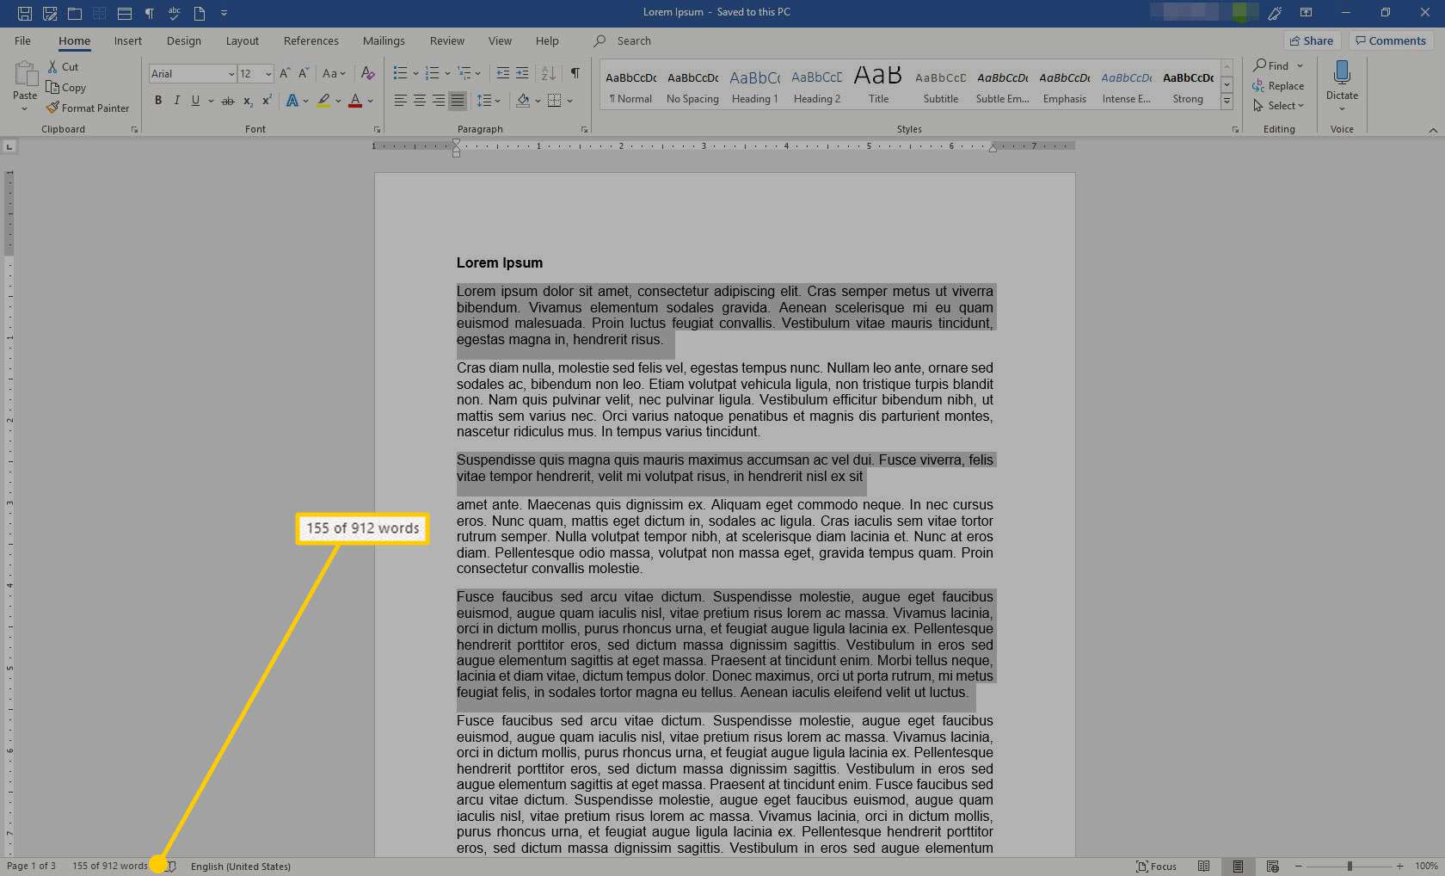Open Focus mode from status bar

tap(1156, 867)
